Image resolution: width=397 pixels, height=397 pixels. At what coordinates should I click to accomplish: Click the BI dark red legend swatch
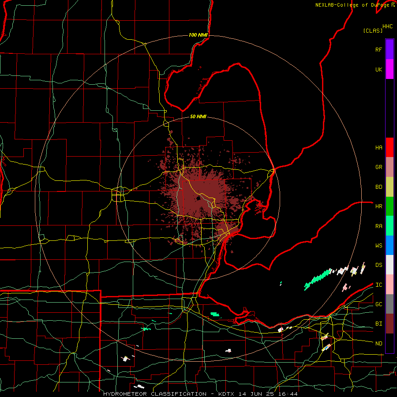[x=390, y=324]
